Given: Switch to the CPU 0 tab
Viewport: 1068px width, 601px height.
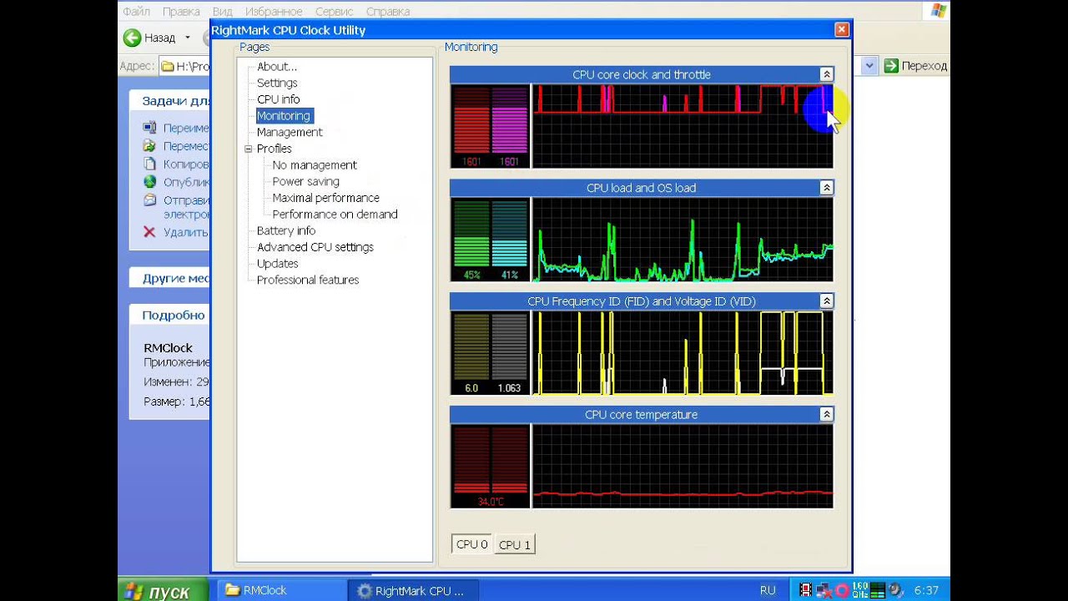Looking at the screenshot, I should tap(471, 544).
